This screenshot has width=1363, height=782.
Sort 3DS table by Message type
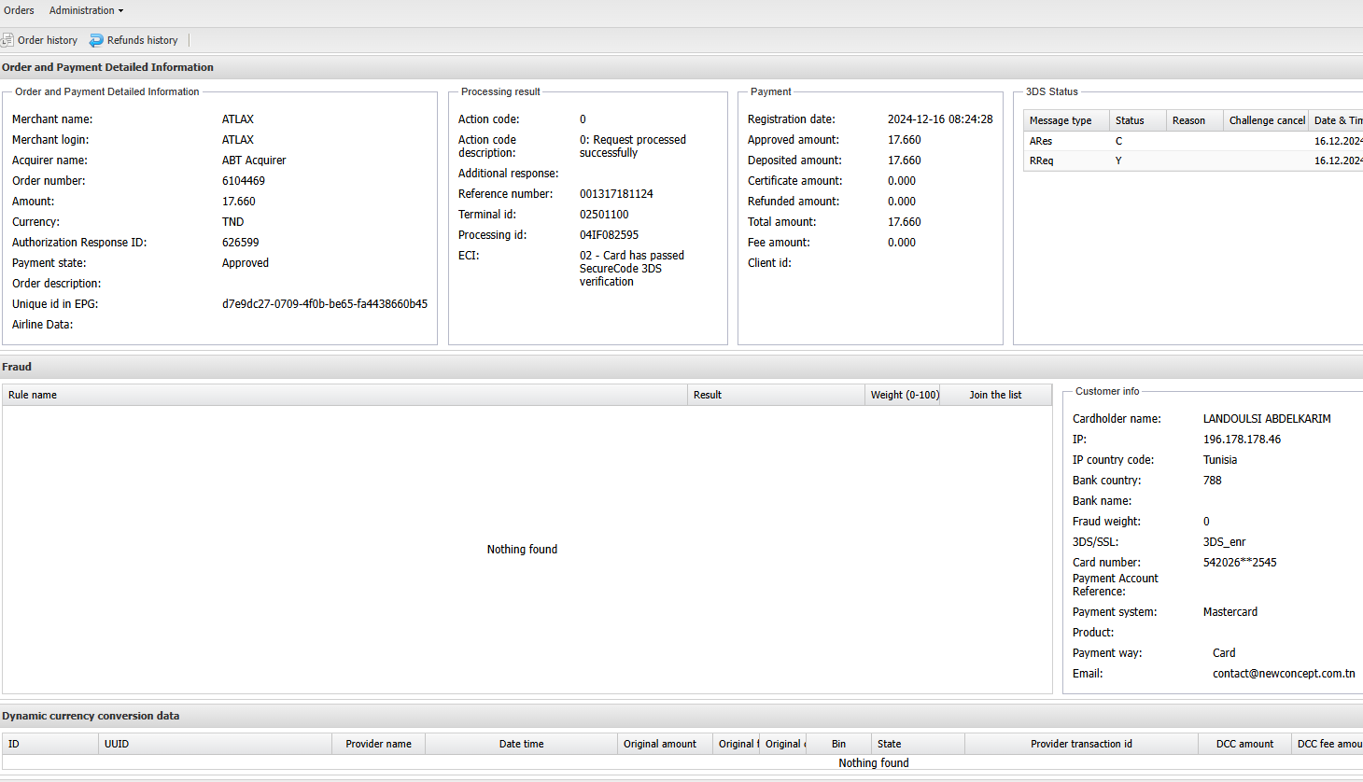pos(1061,120)
